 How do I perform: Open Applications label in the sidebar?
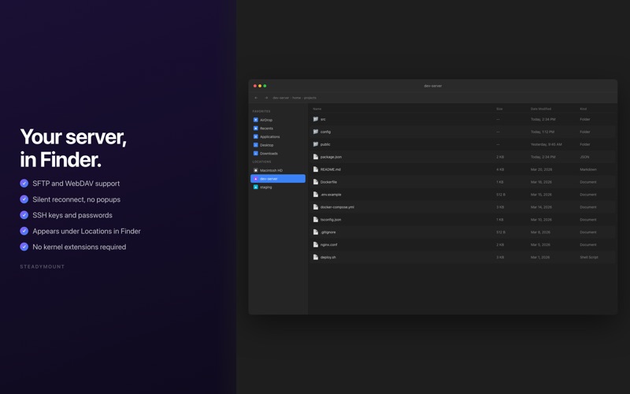(270, 136)
